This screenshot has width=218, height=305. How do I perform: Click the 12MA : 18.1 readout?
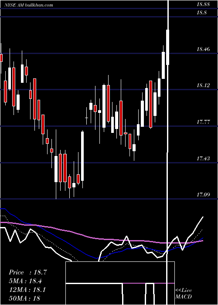pos(27,290)
